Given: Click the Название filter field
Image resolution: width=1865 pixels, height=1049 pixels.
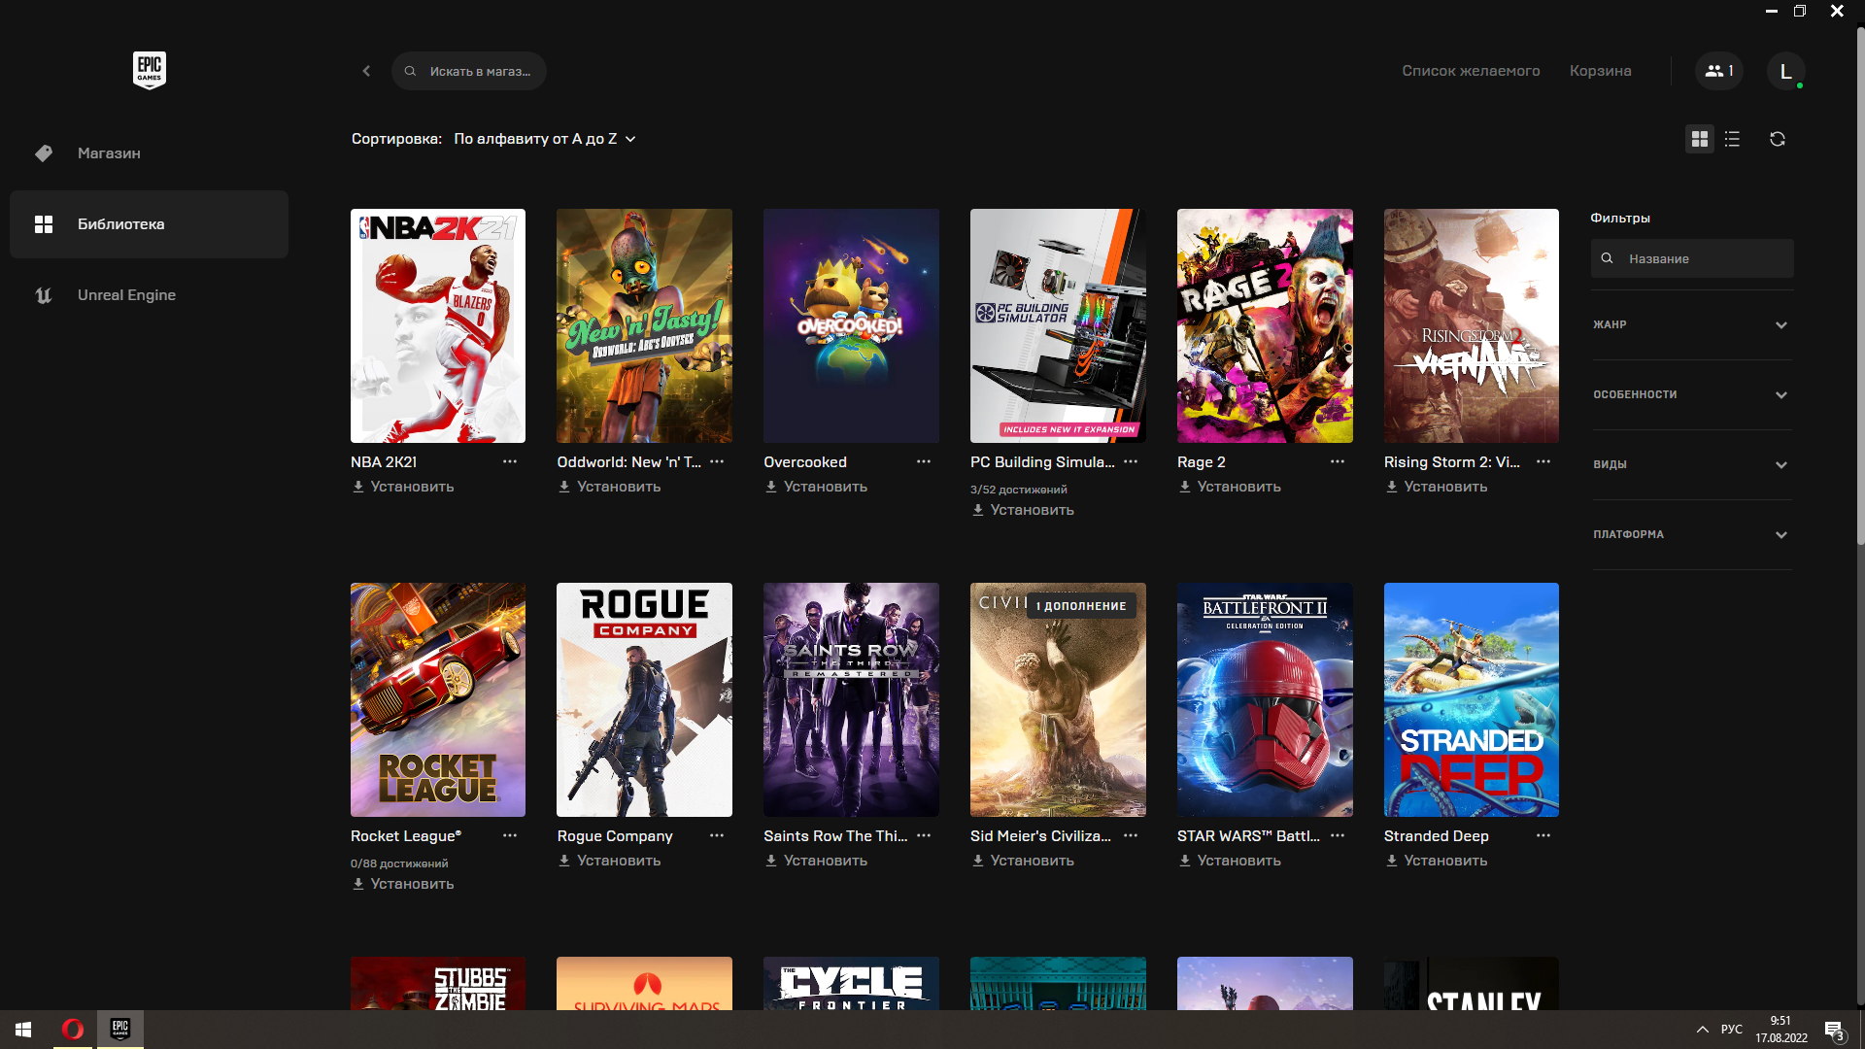Looking at the screenshot, I should click(x=1692, y=258).
